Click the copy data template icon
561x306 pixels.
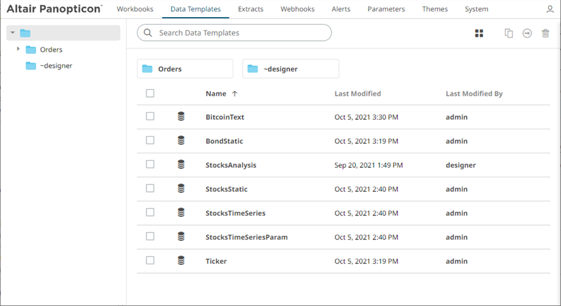coord(508,33)
